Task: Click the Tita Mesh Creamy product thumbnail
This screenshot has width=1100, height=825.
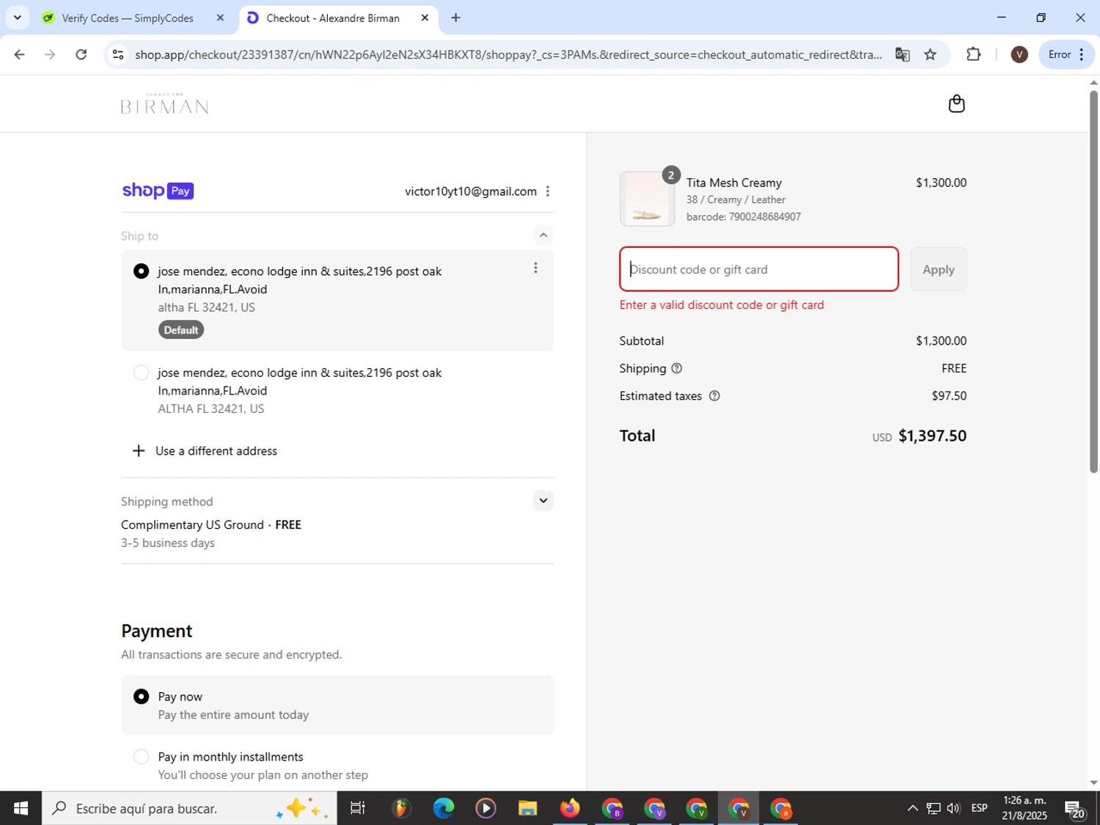Action: pyautogui.click(x=647, y=199)
